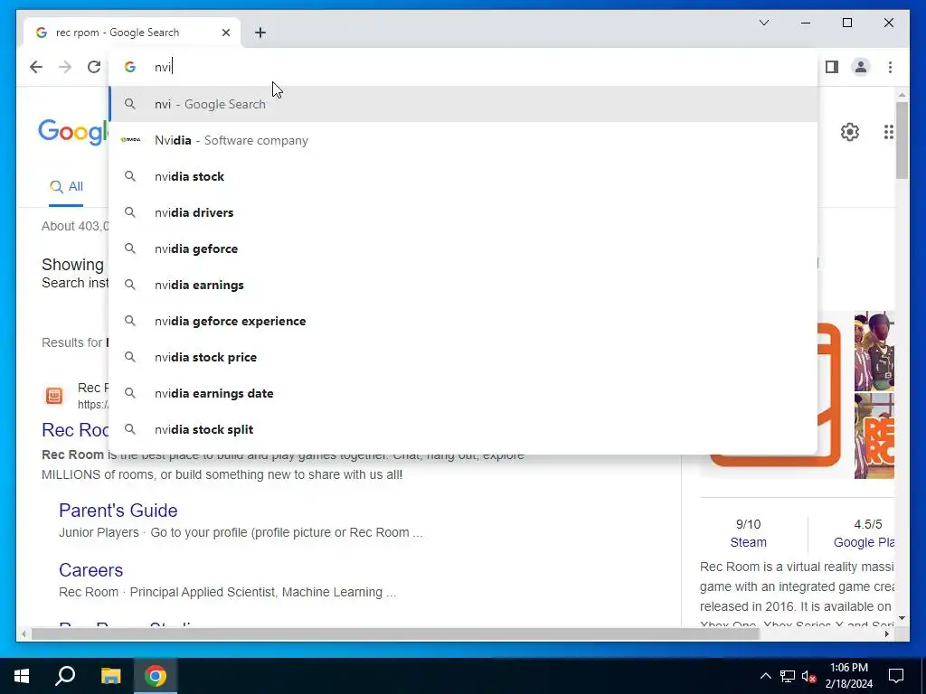The image size is (926, 694).
Task: Click the scroll-right arrow of horizontal scrollbar
Action: 886,633
